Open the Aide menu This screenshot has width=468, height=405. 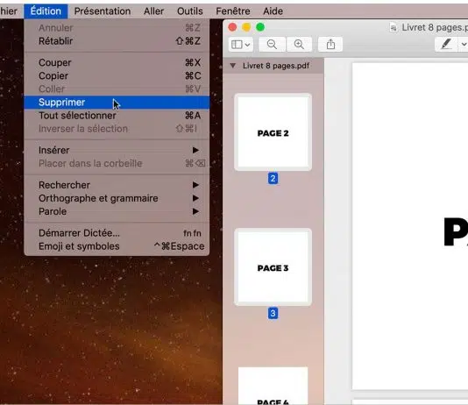[x=273, y=11]
